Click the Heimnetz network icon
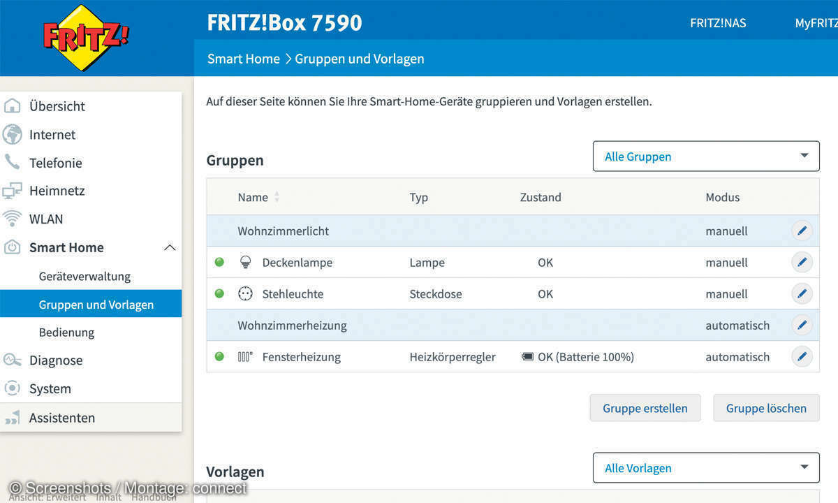The image size is (838, 503). click(12, 191)
